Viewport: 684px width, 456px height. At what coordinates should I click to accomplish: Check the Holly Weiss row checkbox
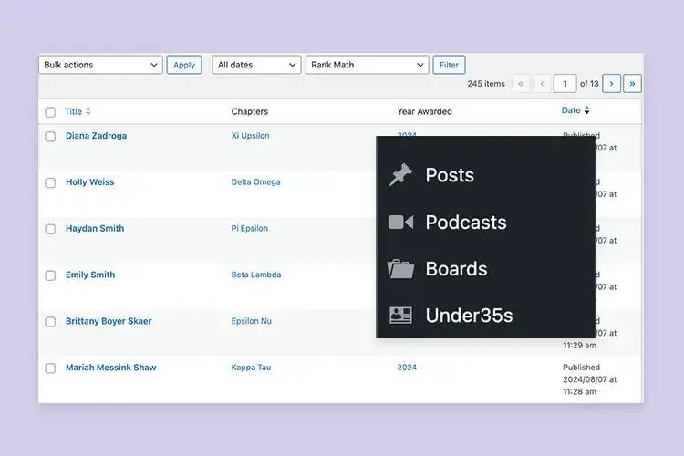tap(50, 182)
